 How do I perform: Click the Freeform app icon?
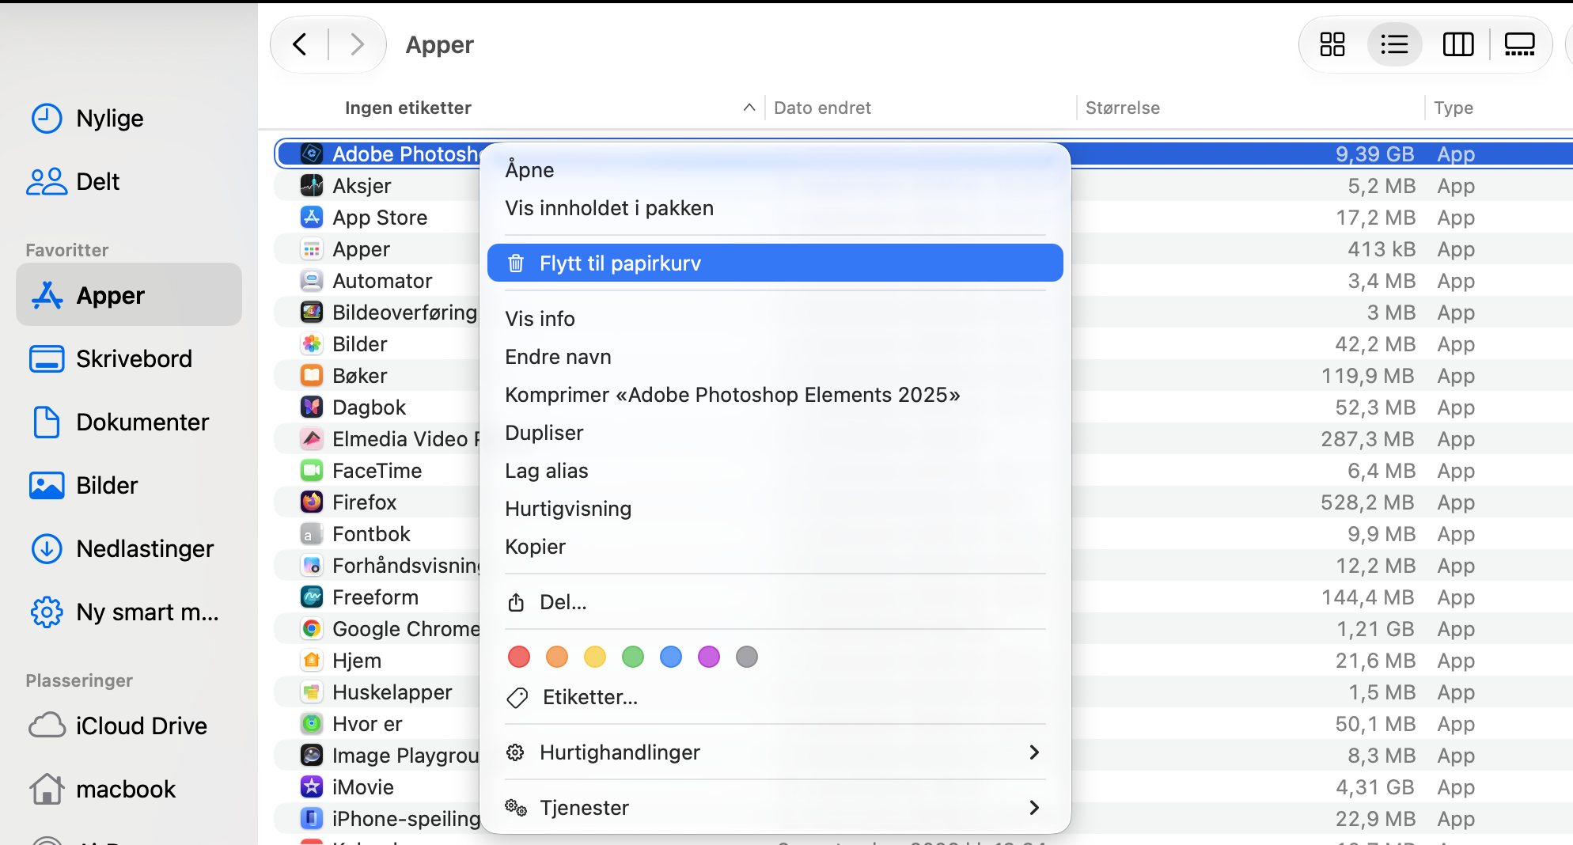click(312, 597)
